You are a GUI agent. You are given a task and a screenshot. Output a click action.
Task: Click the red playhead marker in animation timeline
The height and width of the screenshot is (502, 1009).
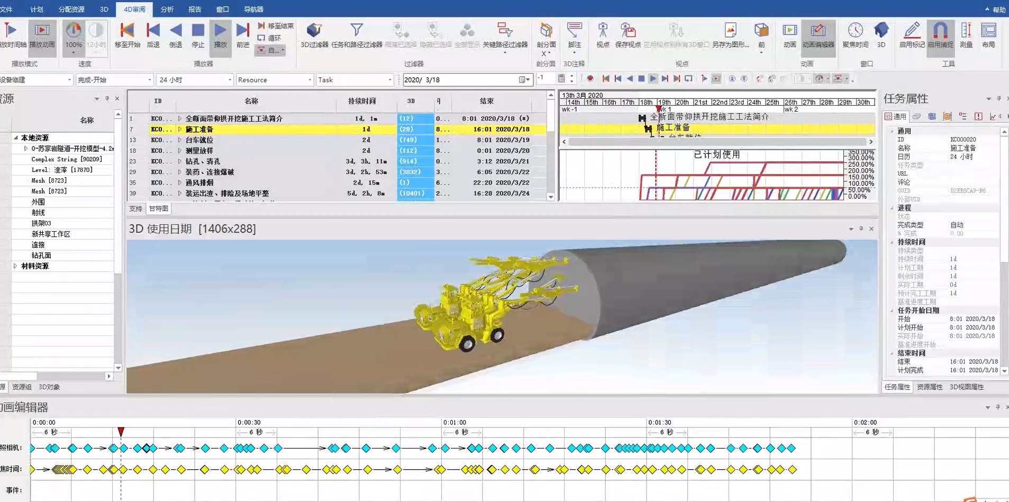coord(121,432)
